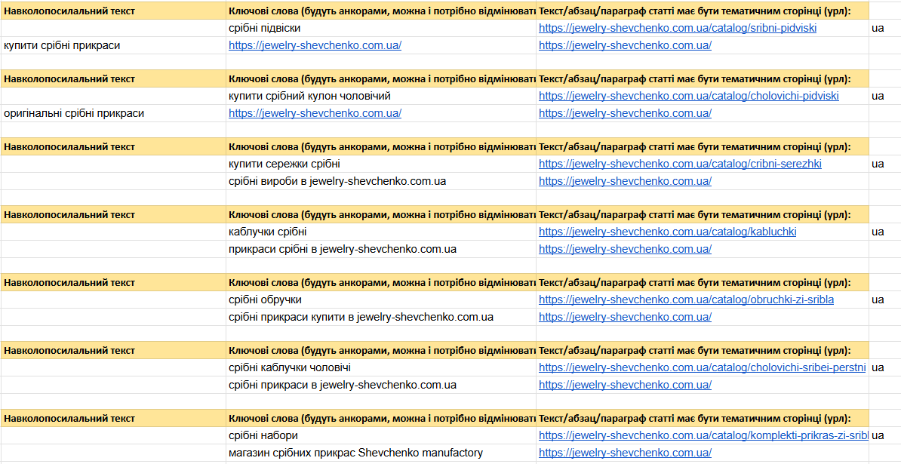Viewport: 901px width, 464px height.
Task: Open keyword-column homepage link beside купити срібні прикраси
Action: (x=315, y=45)
